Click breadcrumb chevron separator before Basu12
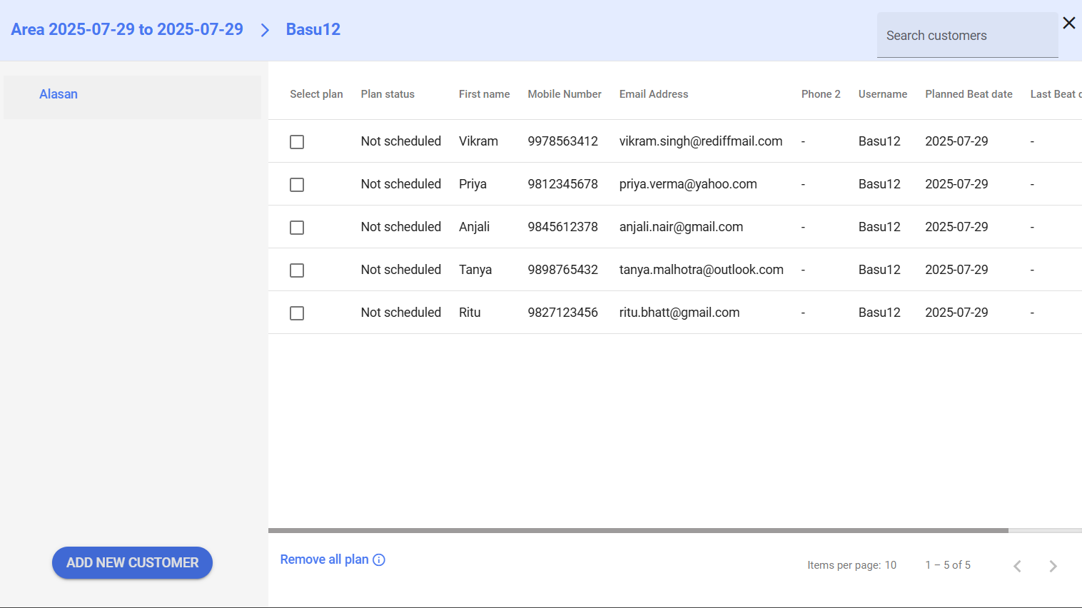Viewport: 1082px width, 608px height. tap(265, 30)
